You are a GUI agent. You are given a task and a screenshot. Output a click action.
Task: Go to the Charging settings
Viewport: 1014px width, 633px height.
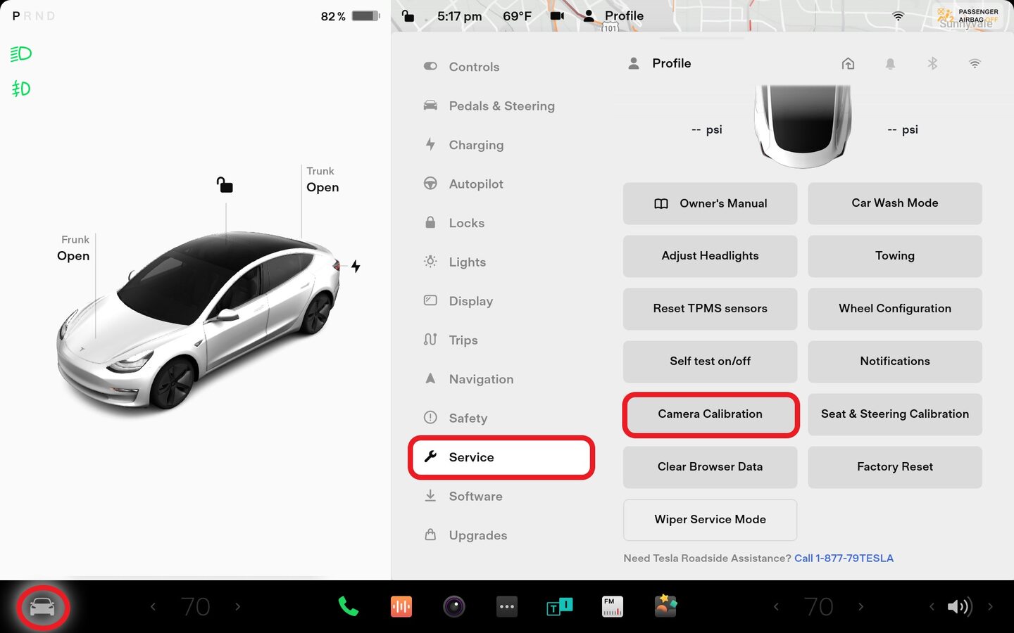point(501,145)
